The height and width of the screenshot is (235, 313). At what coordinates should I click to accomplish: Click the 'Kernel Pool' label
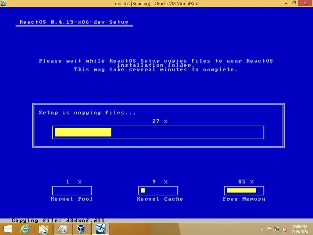[x=72, y=199]
